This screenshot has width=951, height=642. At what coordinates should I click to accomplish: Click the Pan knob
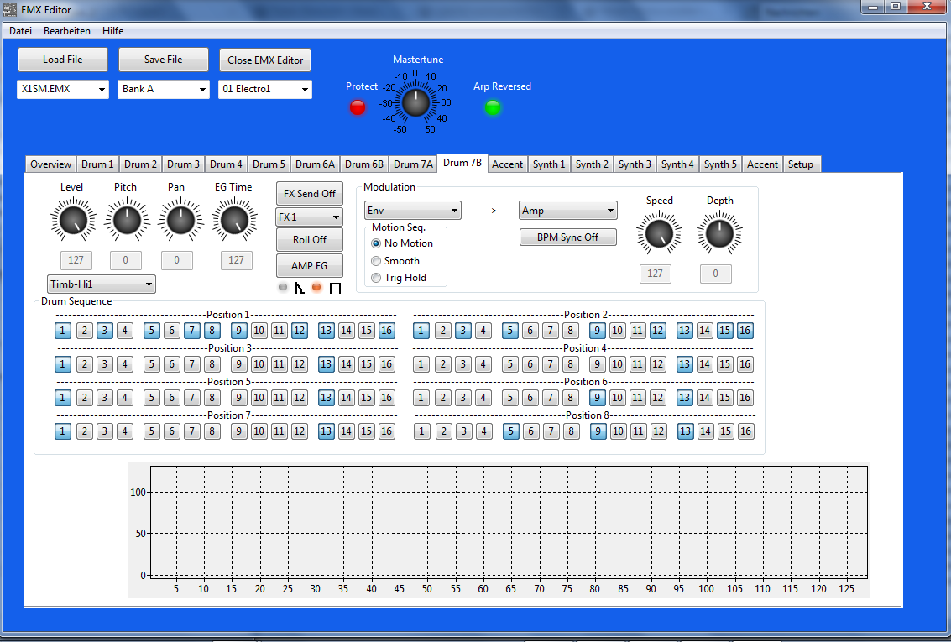(x=180, y=220)
